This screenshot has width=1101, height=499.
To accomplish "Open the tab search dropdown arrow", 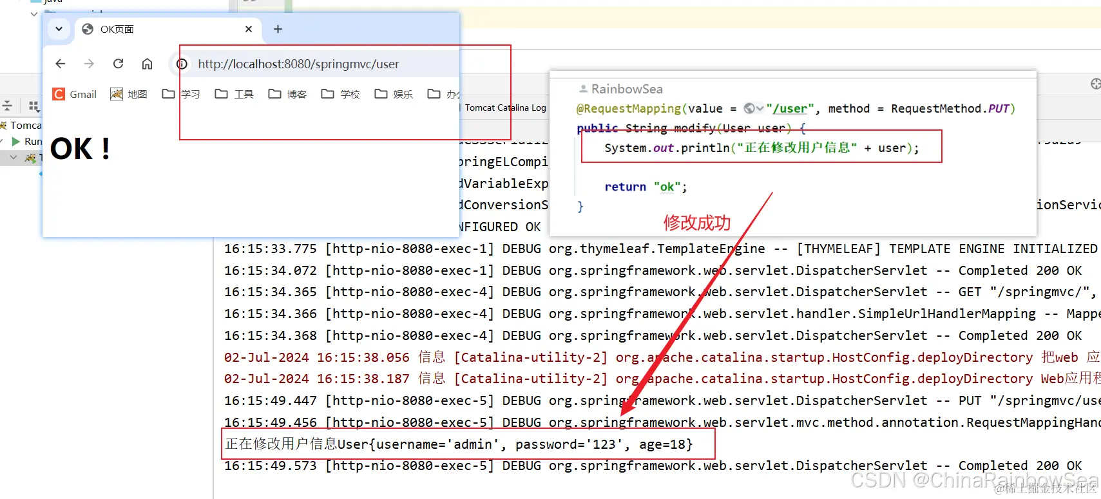I will [59, 29].
